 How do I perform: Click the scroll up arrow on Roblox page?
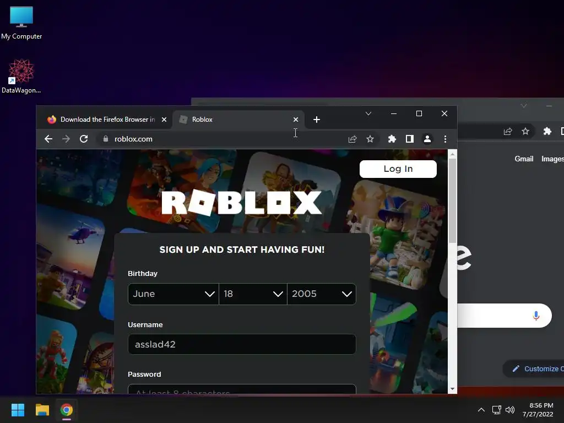tap(453, 154)
